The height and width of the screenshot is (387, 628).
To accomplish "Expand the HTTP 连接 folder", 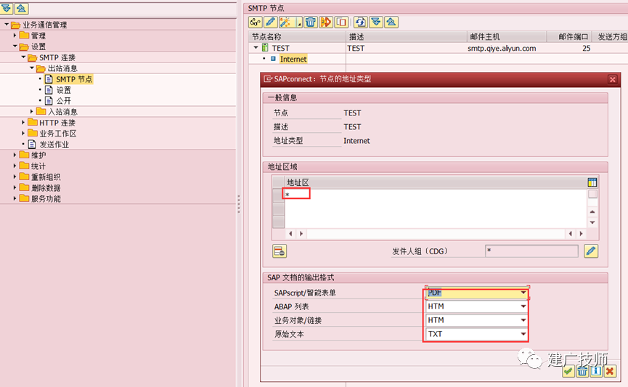I will pos(23,122).
